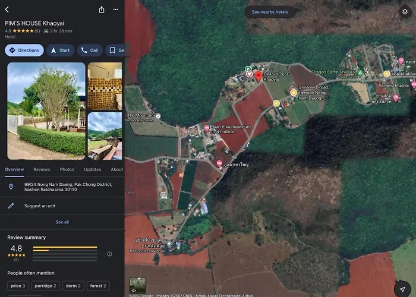Screen dimensions: 416x297
Task: Open the See all link
Action: (62, 222)
